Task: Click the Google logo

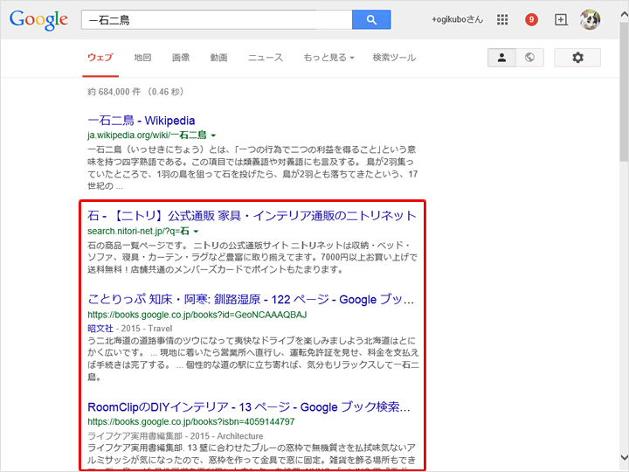Action: 38,20
